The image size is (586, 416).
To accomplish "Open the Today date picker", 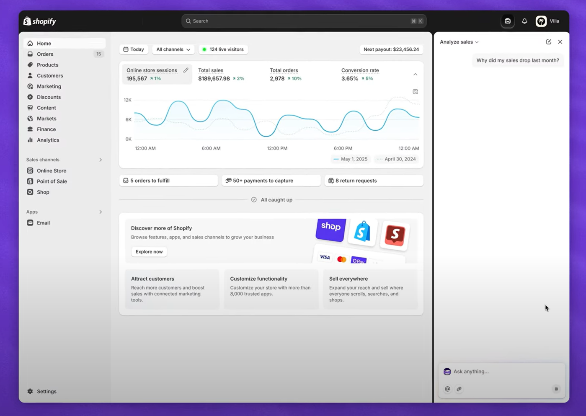I will pyautogui.click(x=134, y=49).
